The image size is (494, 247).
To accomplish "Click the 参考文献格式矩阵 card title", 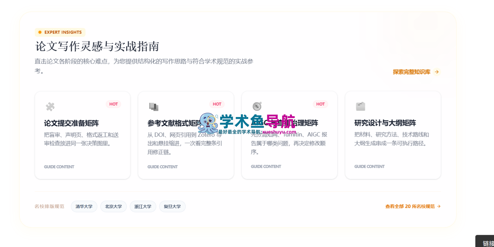I will 175,123.
